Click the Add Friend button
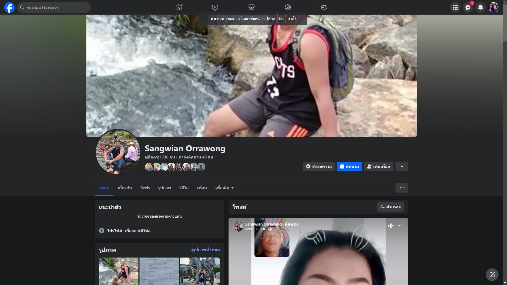The image size is (507, 285). click(378, 166)
